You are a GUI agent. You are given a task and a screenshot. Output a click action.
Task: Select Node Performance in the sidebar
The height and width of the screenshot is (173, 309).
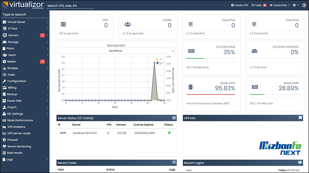pyautogui.click(x=20, y=120)
